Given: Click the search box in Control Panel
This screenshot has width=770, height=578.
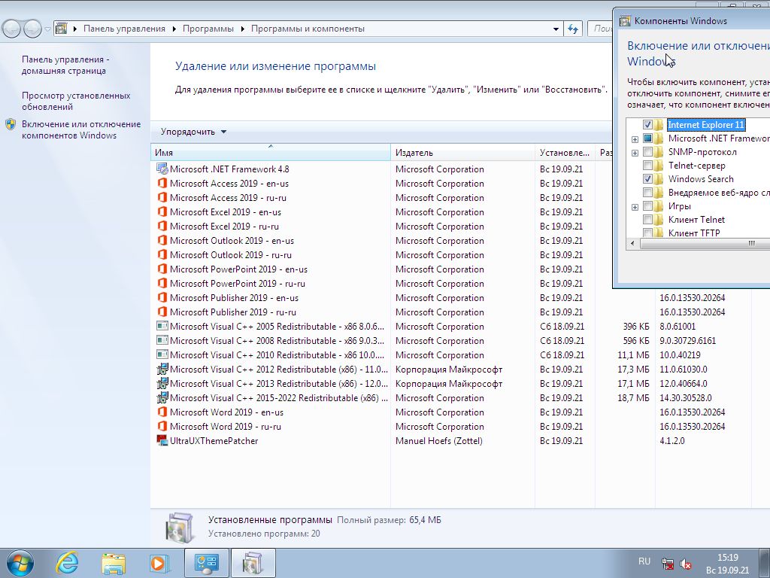Looking at the screenshot, I should (601, 29).
